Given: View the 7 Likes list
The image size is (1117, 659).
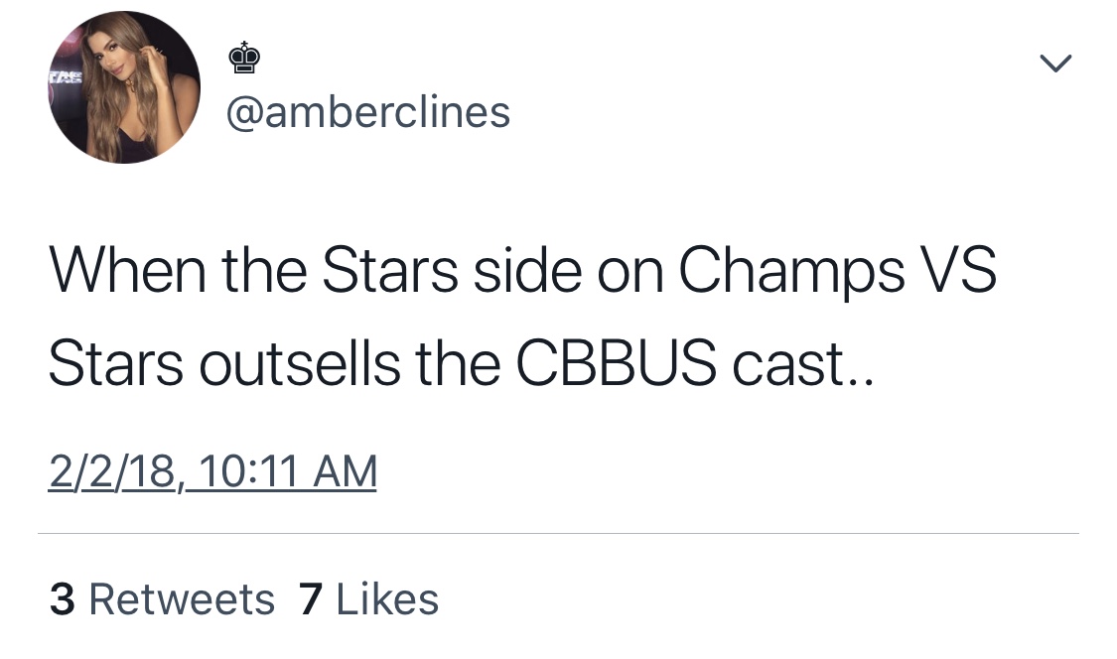Looking at the screenshot, I should point(368,599).
